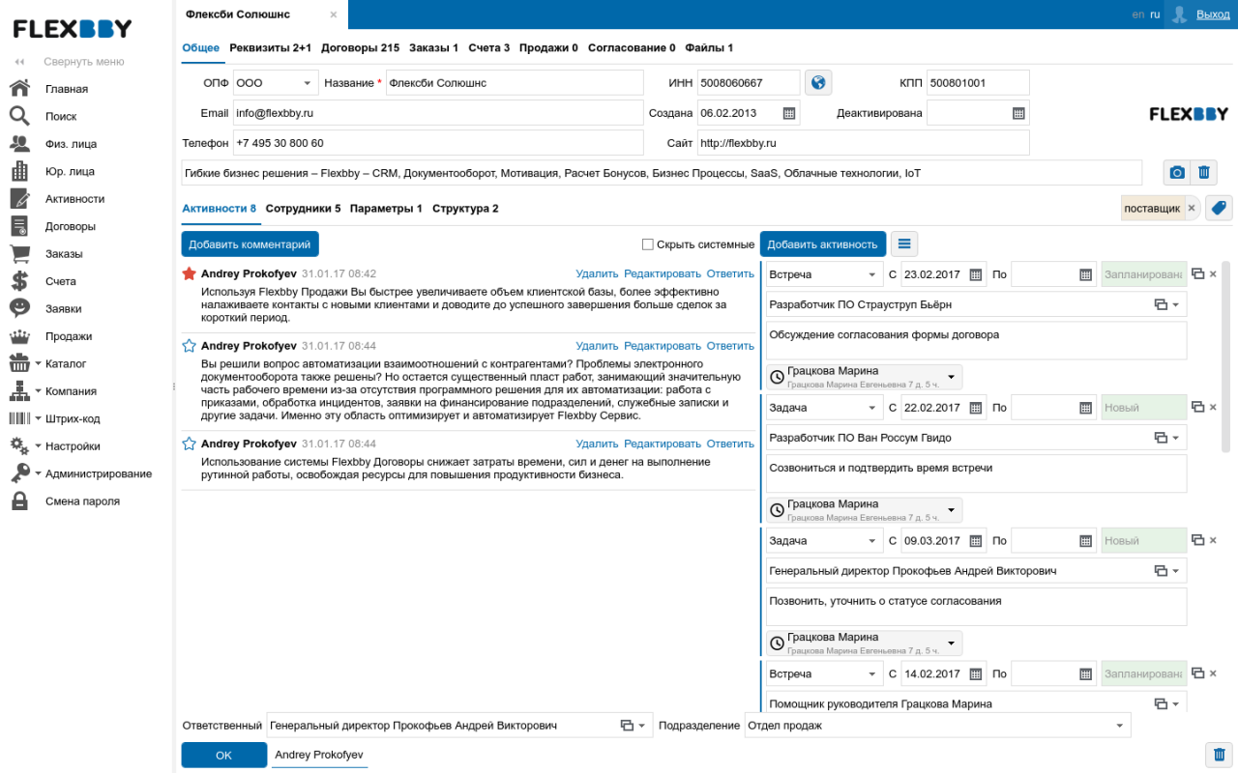Delete the logo with the trash icon beside camera
The image size is (1238, 773).
[x=1204, y=172]
